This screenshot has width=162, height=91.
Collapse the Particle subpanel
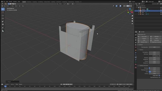point(139,50)
